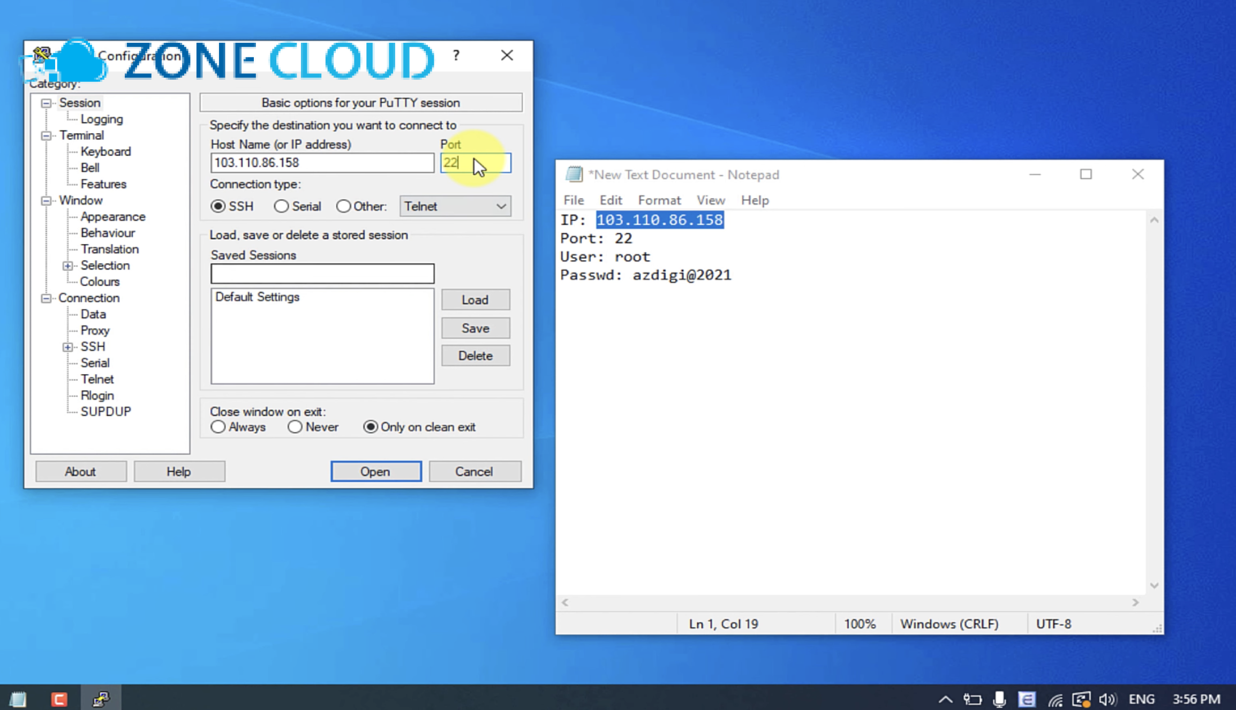Click Notepad horizontal scrollbar right arrow
The image size is (1236, 710).
point(1135,602)
